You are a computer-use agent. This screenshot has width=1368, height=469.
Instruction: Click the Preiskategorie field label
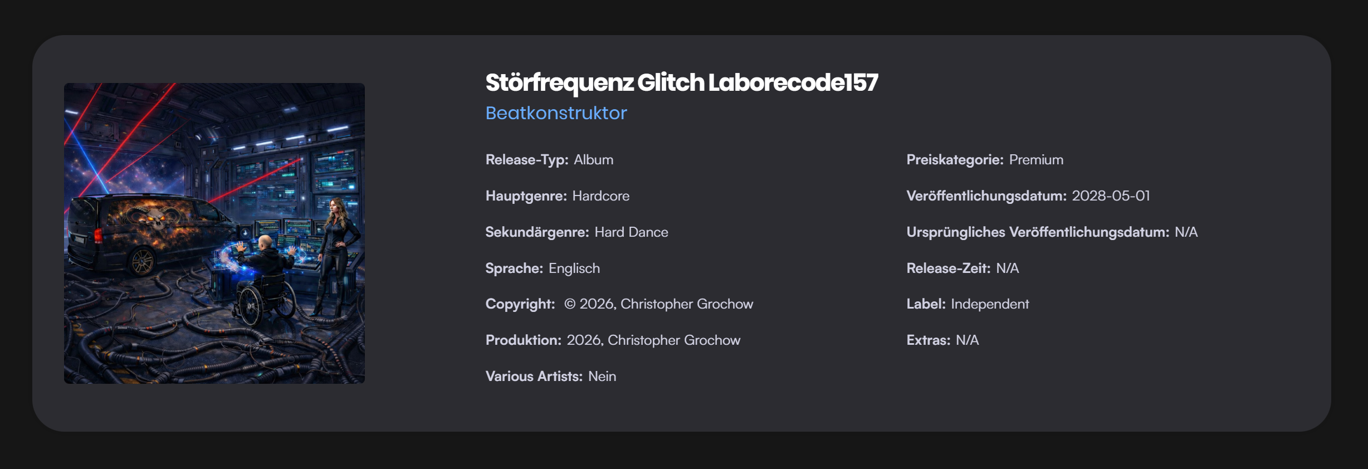point(955,160)
